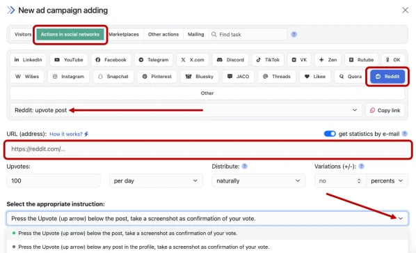This screenshot has height=253, width=416.
Task: Choose YouTube as the social network
Action: point(69,60)
